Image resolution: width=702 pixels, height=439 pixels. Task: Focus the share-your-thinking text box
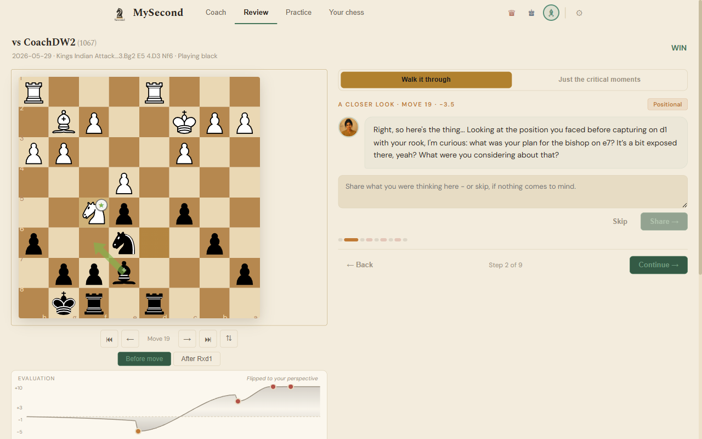(513, 192)
